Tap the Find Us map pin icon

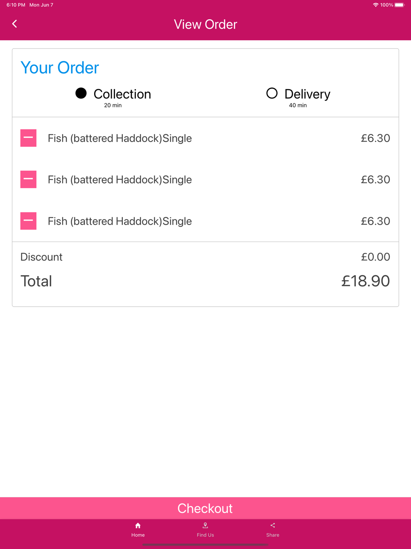tap(205, 526)
